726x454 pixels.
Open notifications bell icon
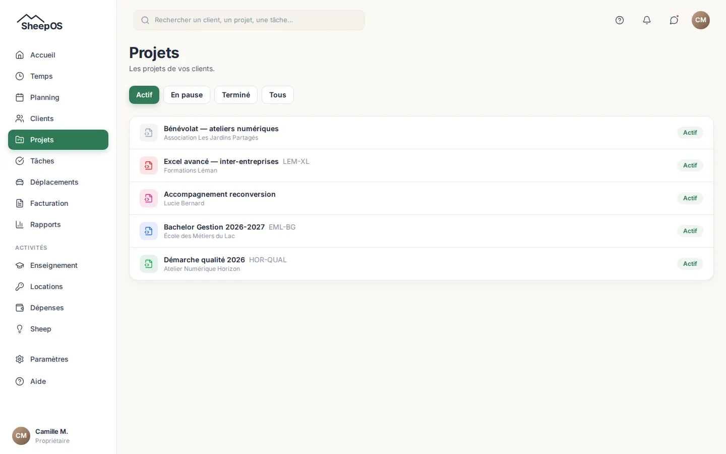tap(647, 20)
